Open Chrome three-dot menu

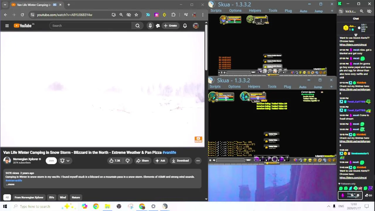(x=203, y=15)
